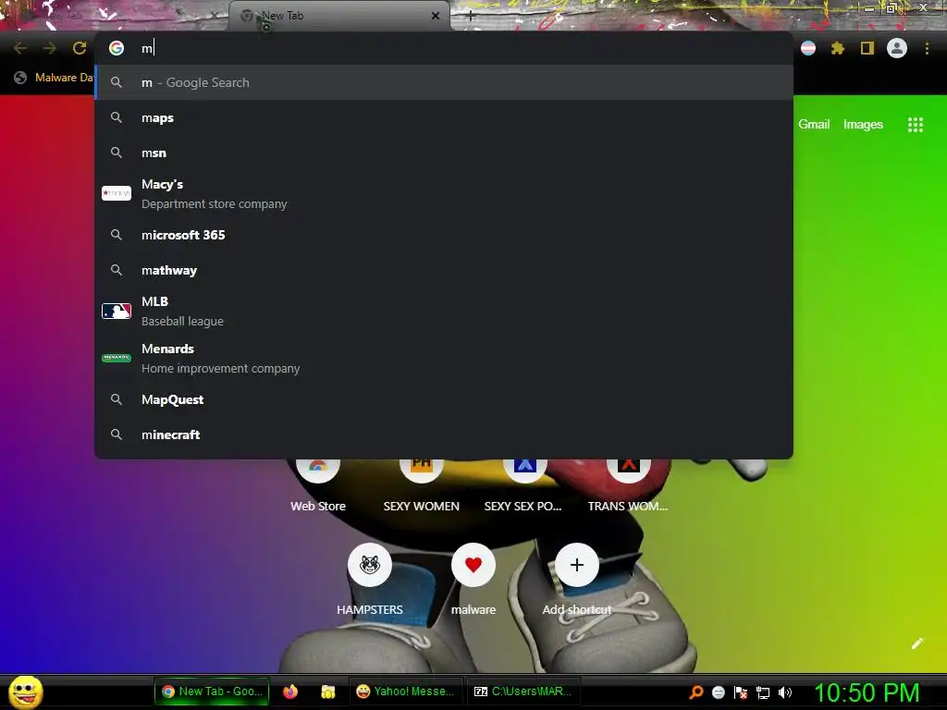Choose the 'maps' suggestion
This screenshot has height=710, width=947.
pos(444,117)
